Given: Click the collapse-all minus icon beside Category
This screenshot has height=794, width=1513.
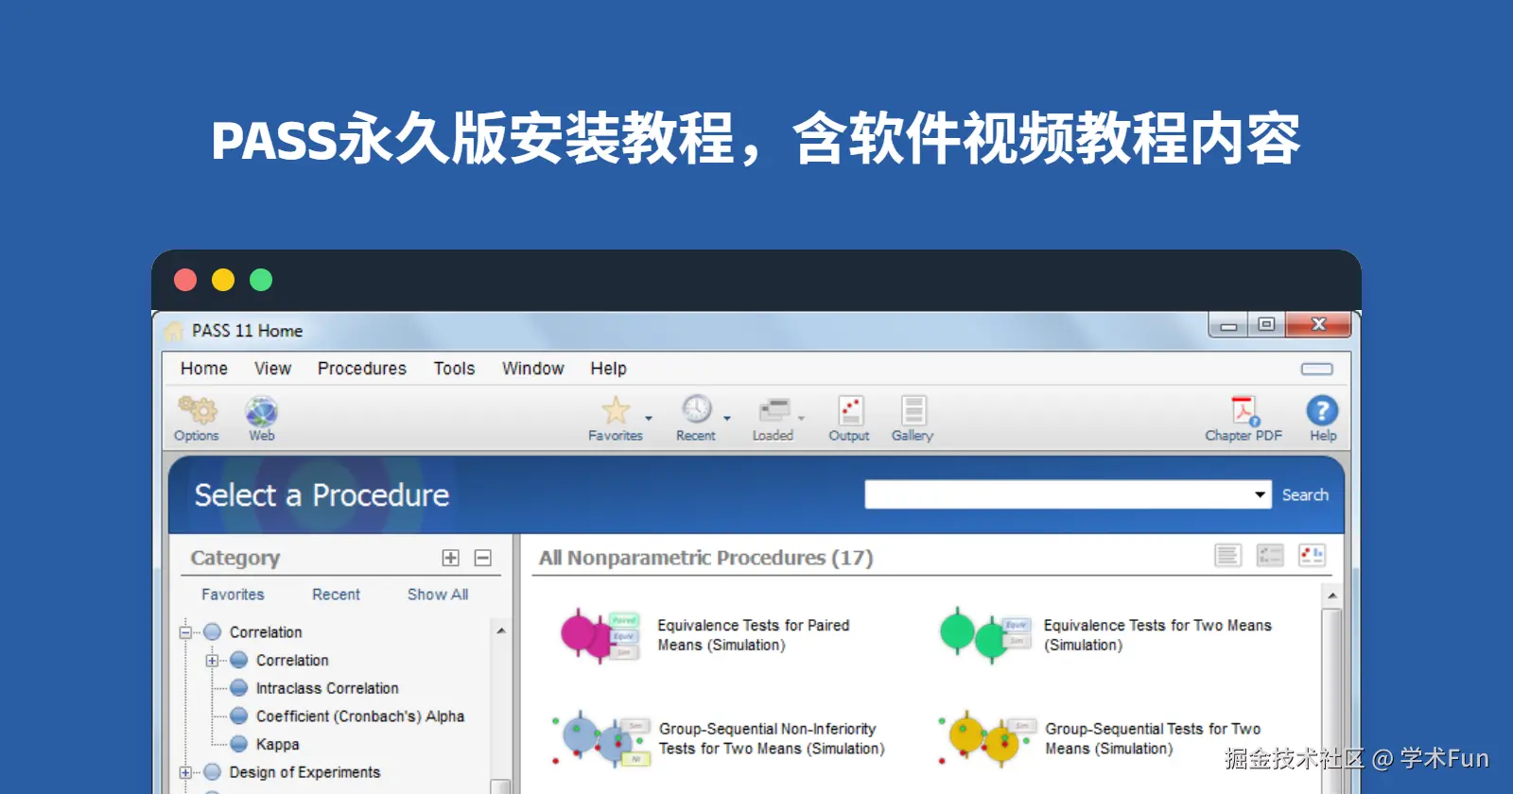Looking at the screenshot, I should [x=483, y=558].
